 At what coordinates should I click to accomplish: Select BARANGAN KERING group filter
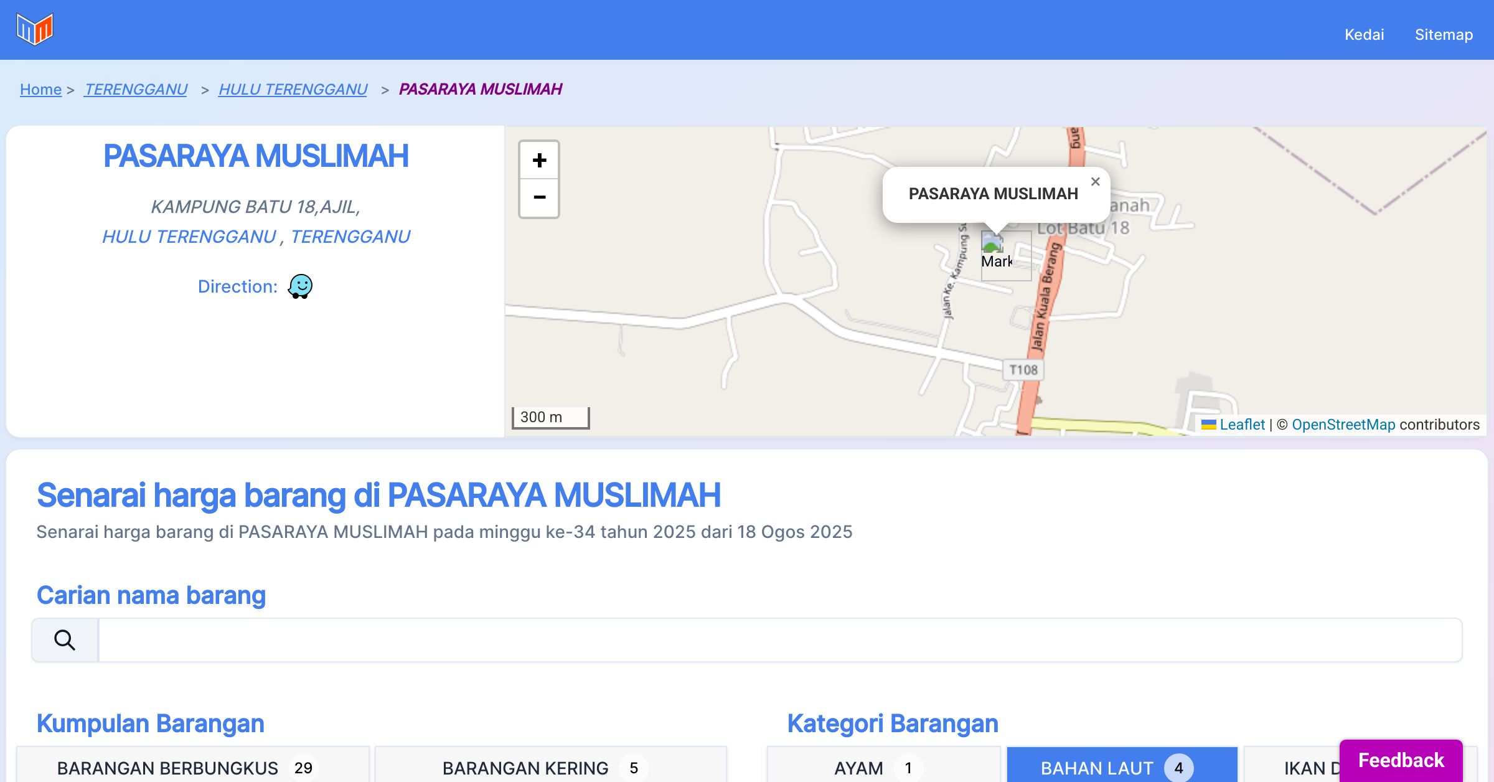click(550, 767)
